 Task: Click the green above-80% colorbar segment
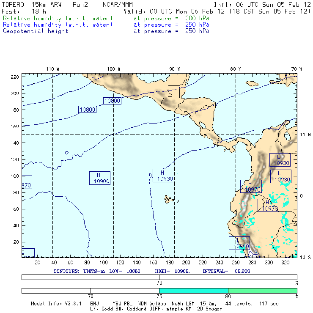point(263,291)
